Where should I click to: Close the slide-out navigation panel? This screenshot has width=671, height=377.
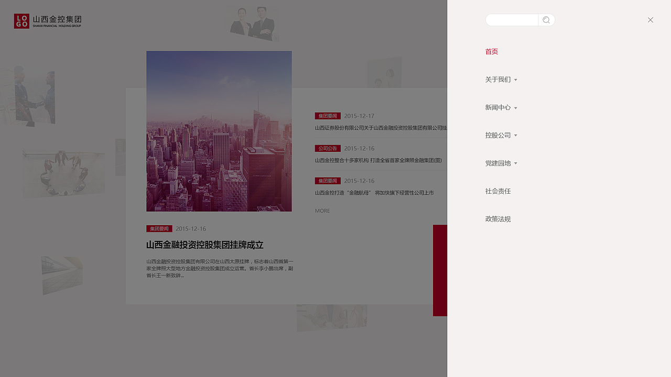650,20
